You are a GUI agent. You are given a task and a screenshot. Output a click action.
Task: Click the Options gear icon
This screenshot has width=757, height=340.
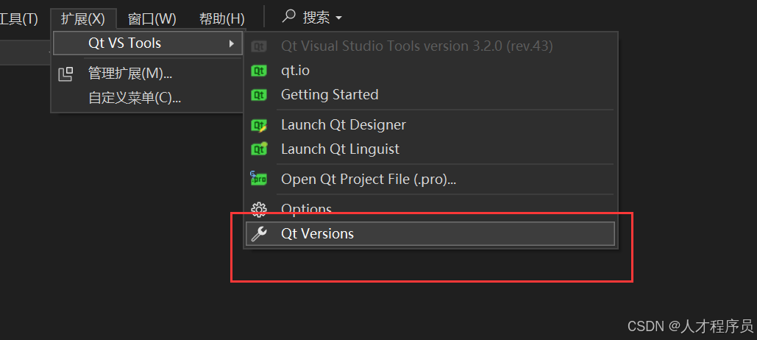[259, 210]
